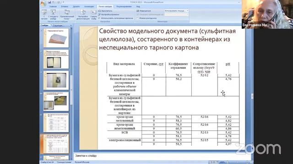Image resolution: width=293 pixels, height=164 pixels.
Task: Switch to 'Главная' ribbon tab
Action: [53, 6]
